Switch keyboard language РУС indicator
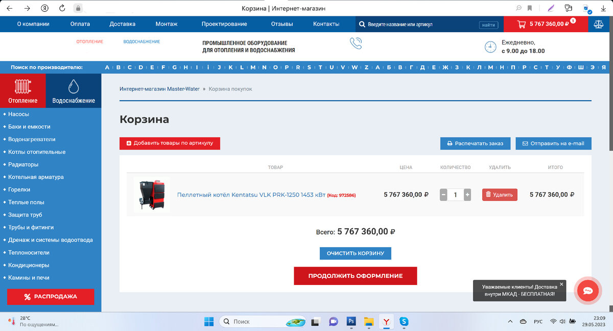The height and width of the screenshot is (331, 613). [538, 321]
